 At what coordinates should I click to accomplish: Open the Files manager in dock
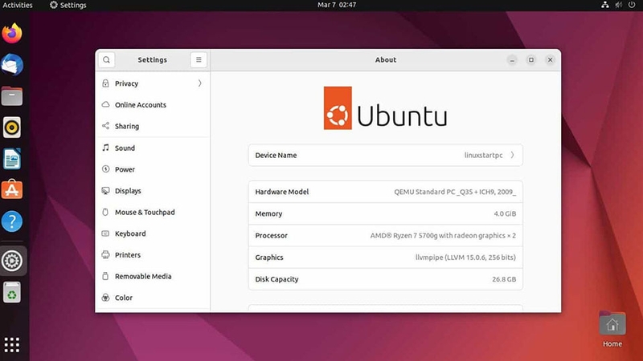pyautogui.click(x=12, y=96)
